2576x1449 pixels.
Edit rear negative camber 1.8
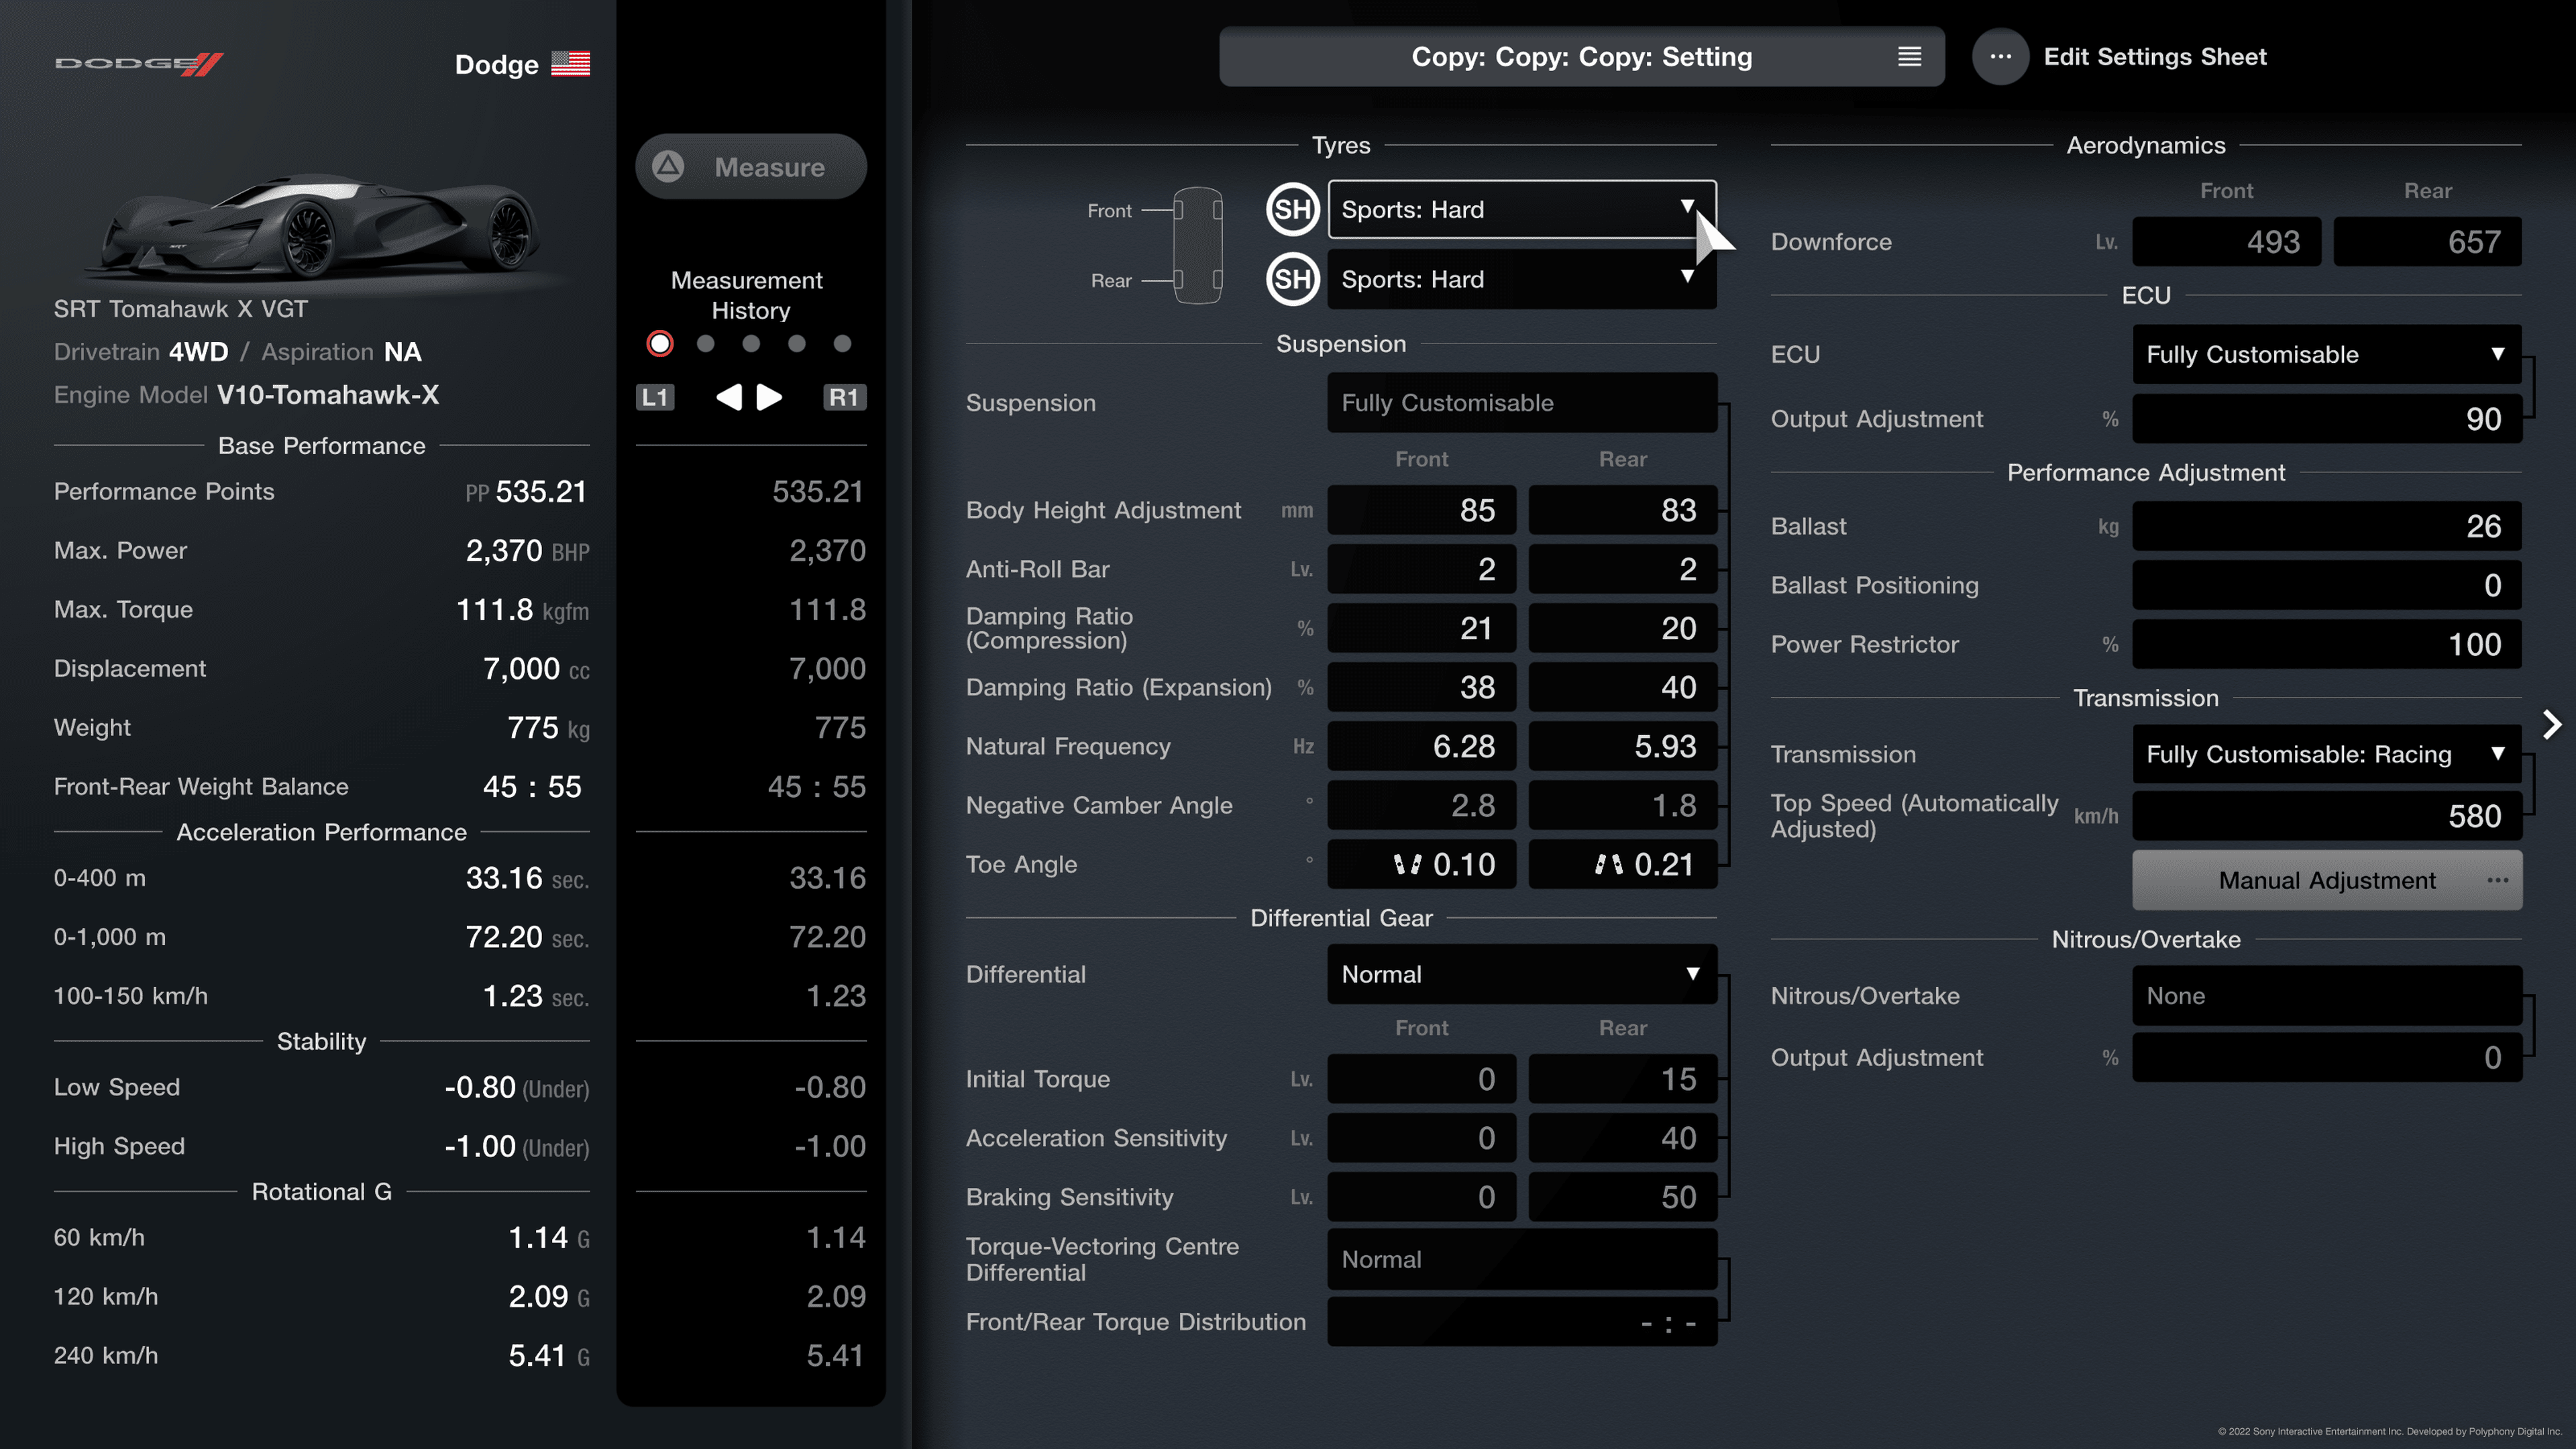pyautogui.click(x=1622, y=805)
